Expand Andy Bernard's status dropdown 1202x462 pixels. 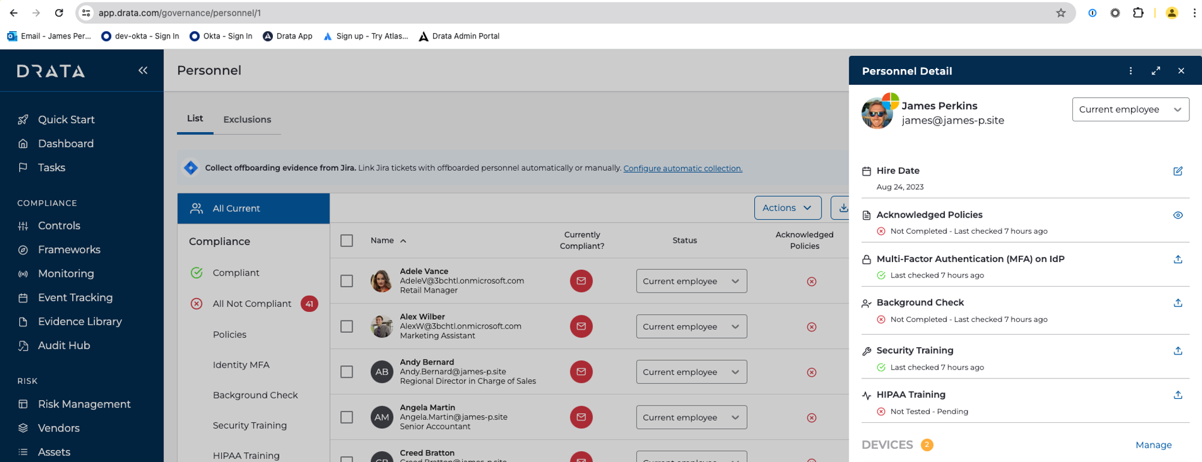coord(691,372)
